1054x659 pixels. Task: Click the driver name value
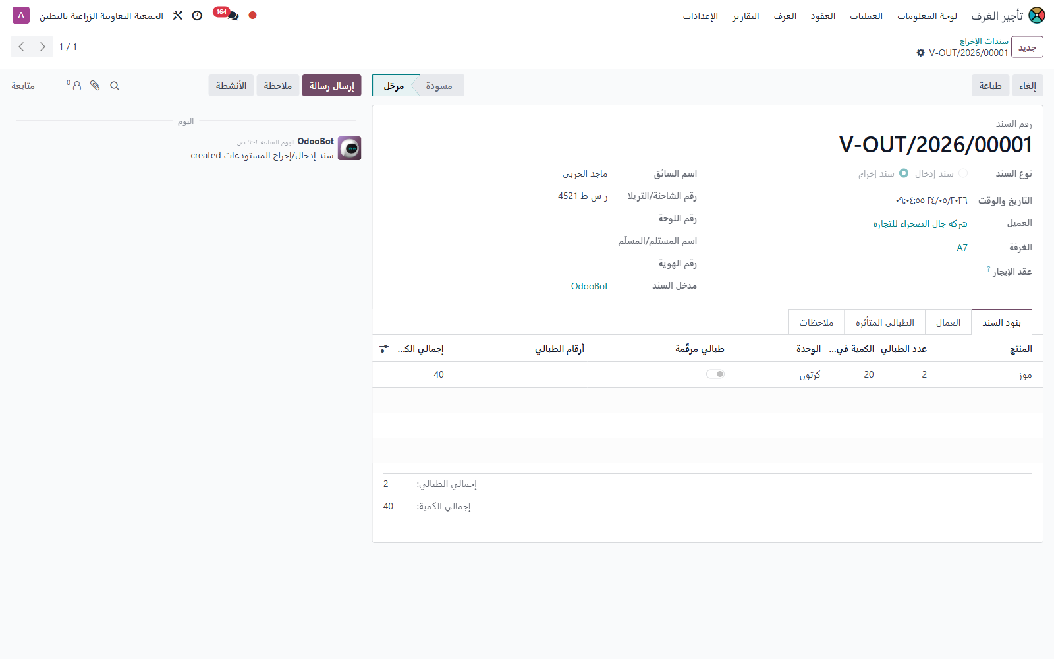pos(585,174)
